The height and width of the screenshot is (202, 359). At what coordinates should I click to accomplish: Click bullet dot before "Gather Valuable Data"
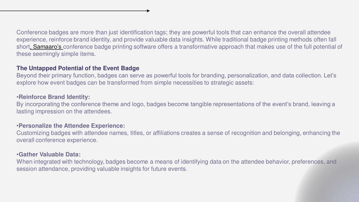pyautogui.click(x=18, y=155)
